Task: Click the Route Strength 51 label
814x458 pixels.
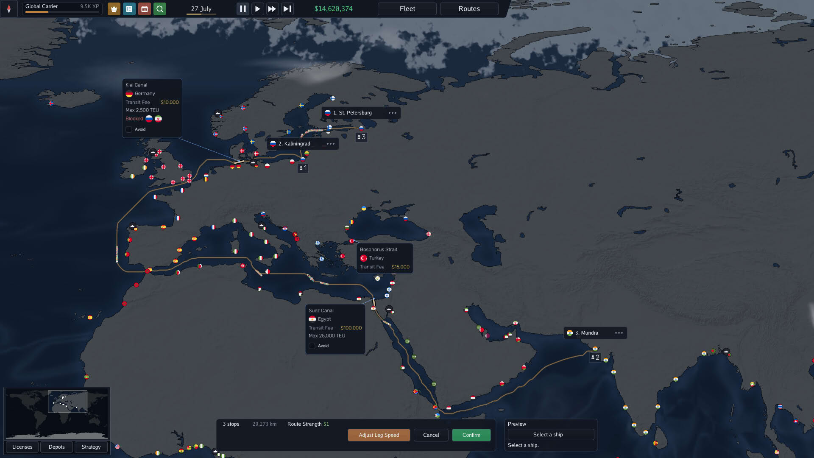Action: (x=308, y=424)
